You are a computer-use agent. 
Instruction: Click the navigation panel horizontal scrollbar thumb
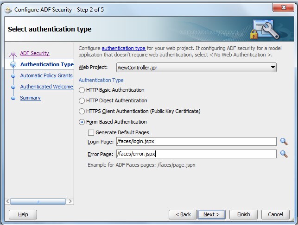tap(38, 201)
